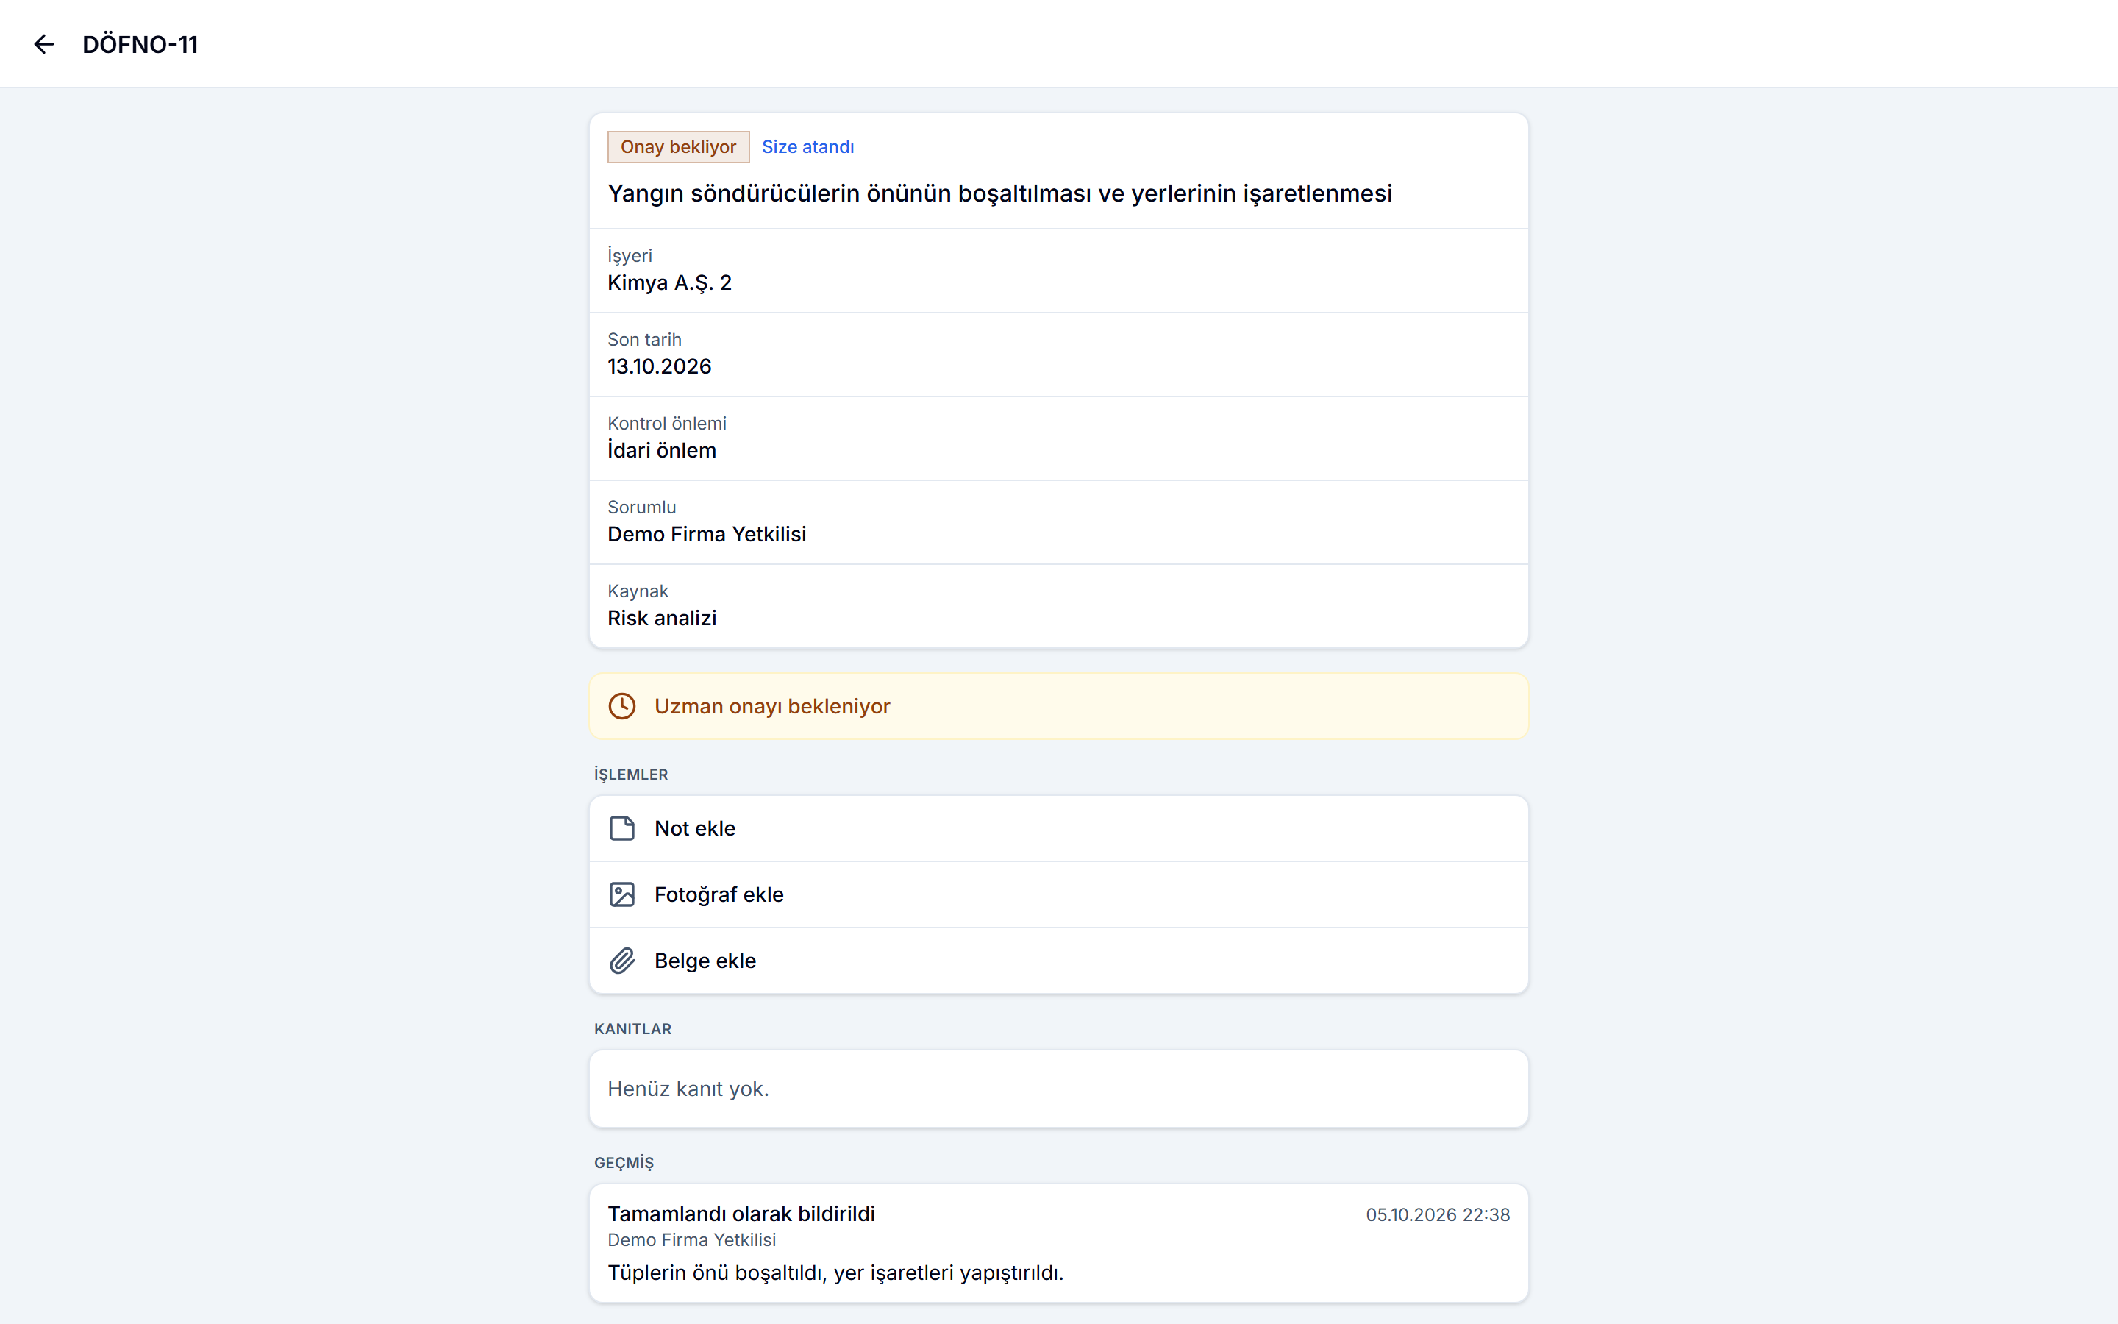Go back using the left arrow icon
The height and width of the screenshot is (1324, 2118).
tap(44, 44)
